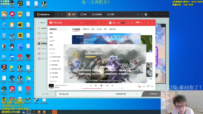Open NetEase settings gear icon
This screenshot has height=114, width=203.
(x=132, y=23)
